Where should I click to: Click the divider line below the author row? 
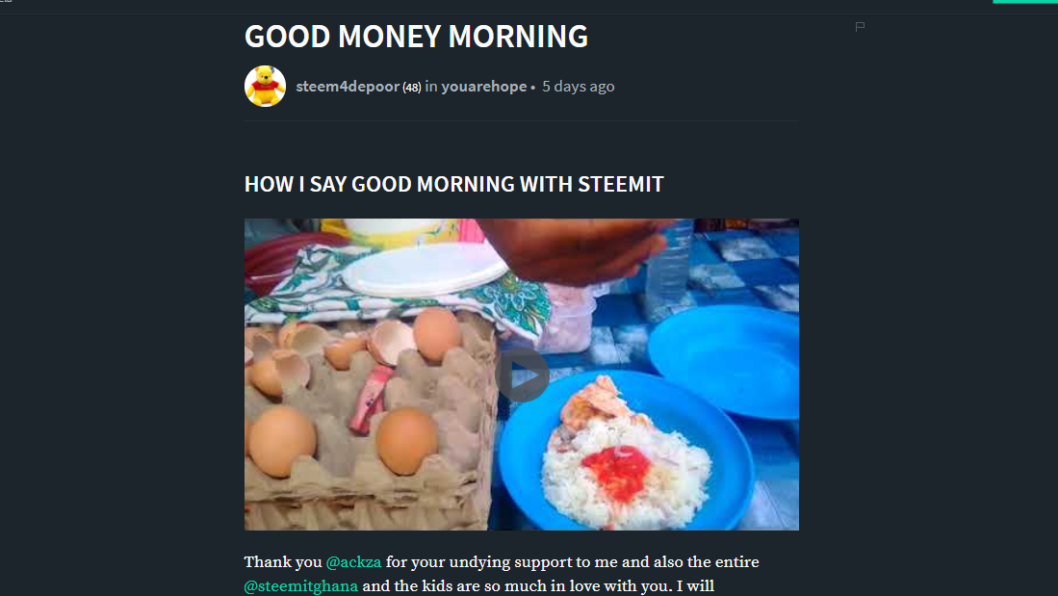pos(521,119)
